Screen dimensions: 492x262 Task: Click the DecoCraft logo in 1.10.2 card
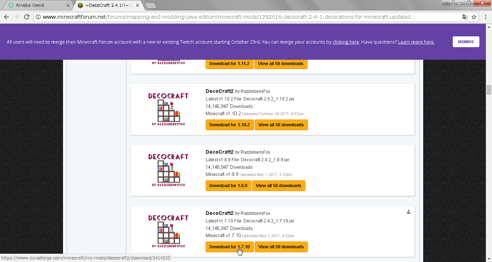(168, 109)
